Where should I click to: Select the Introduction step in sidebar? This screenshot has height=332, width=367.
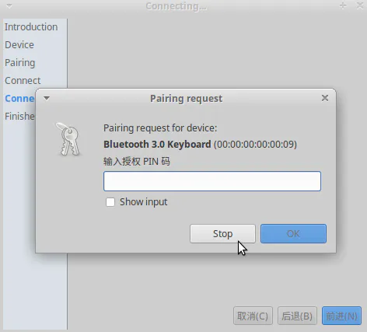tap(31, 27)
